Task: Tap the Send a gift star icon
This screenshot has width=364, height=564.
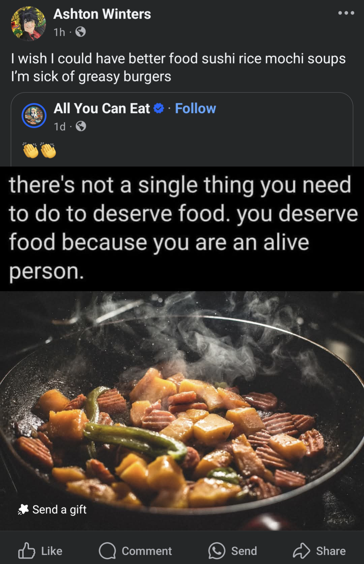Action: click(x=23, y=509)
